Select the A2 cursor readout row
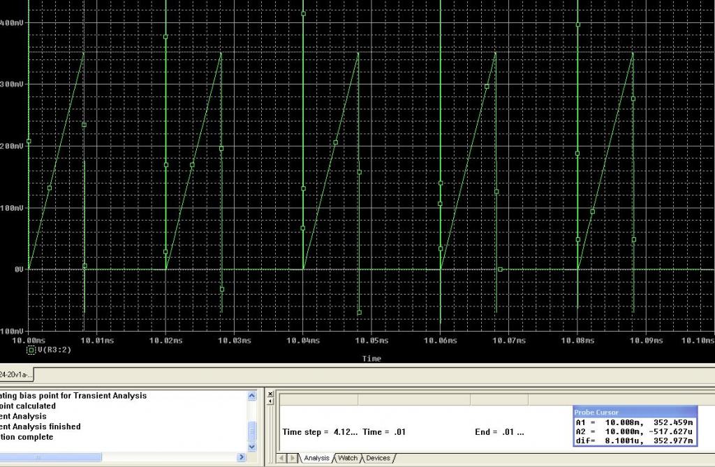The image size is (715, 467). (x=634, y=431)
